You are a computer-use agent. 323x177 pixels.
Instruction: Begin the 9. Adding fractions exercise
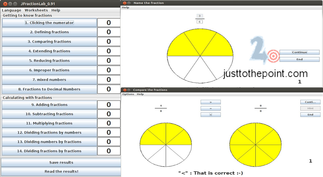coord(49,105)
